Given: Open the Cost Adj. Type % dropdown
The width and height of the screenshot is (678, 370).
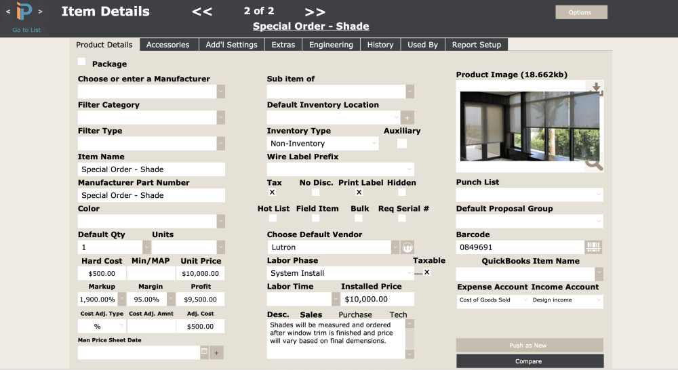Looking at the screenshot, I should 102,327.
